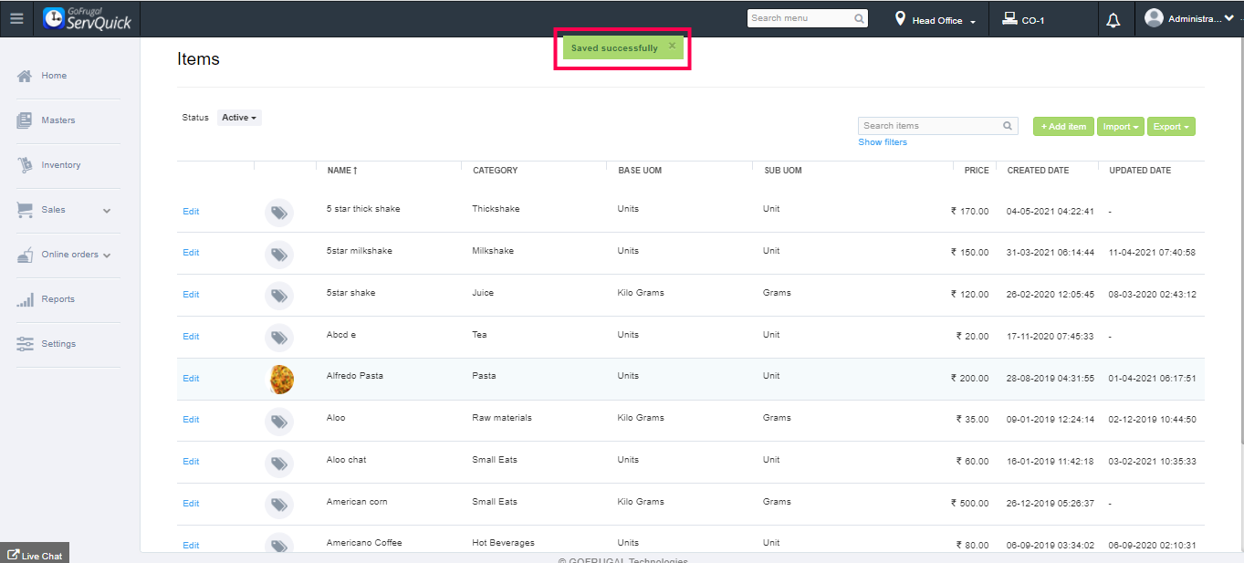Screen dimensions: 1244x563
Task: Click the Alfredo Pasta thumbnail image
Action: (280, 379)
